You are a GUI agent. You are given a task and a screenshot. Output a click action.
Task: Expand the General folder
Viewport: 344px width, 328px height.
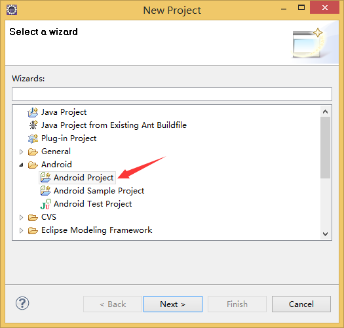click(21, 152)
